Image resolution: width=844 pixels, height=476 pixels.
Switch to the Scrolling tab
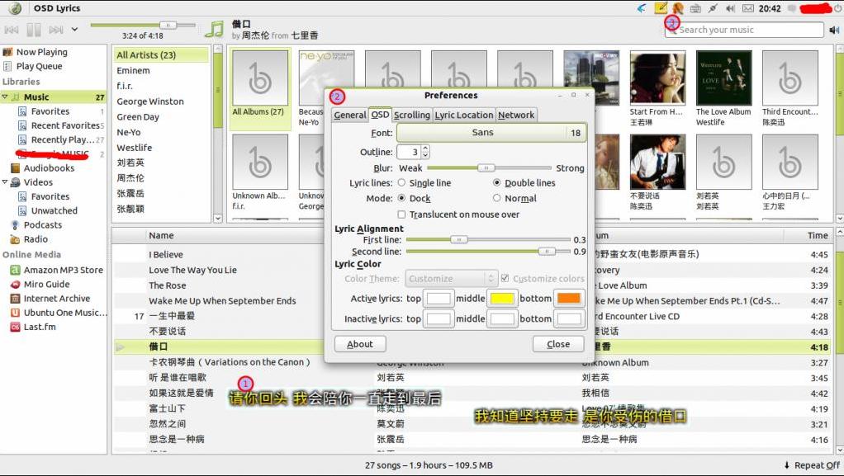point(412,115)
